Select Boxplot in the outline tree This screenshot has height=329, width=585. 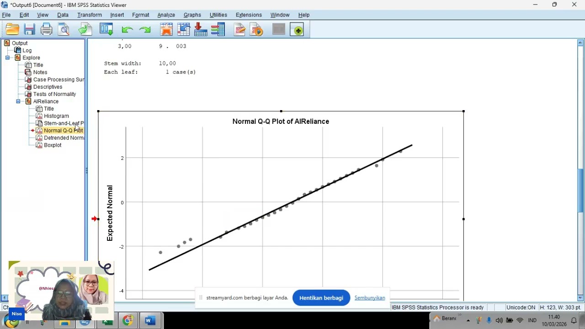53,145
